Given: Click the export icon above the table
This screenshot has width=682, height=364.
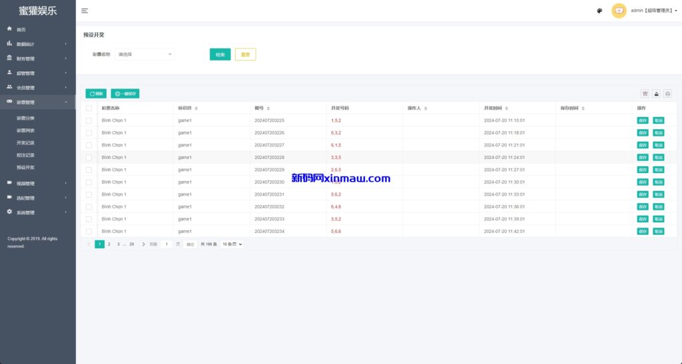Looking at the screenshot, I should point(656,94).
